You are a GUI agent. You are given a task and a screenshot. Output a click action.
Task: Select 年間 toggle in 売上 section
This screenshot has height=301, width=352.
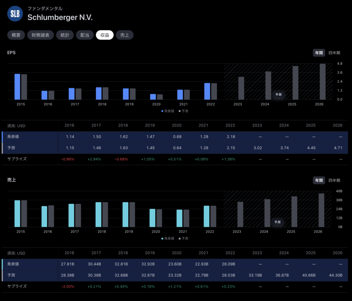(319, 180)
